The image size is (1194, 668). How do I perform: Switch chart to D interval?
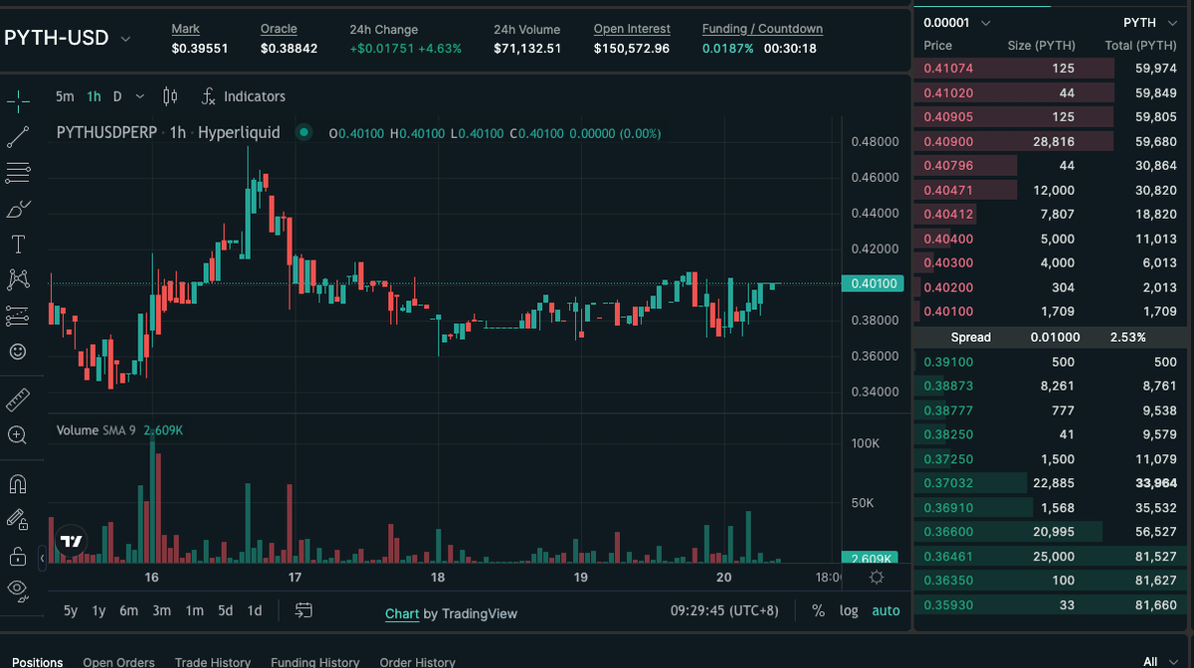(117, 96)
